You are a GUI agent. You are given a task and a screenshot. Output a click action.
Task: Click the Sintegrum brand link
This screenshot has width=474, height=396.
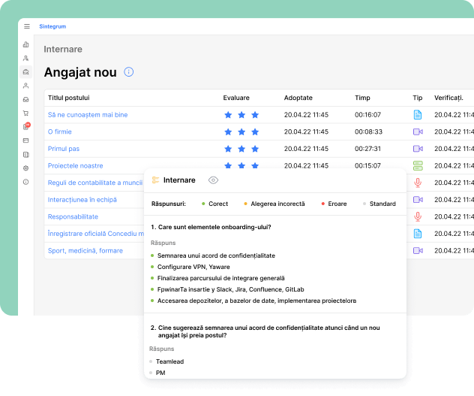click(52, 26)
